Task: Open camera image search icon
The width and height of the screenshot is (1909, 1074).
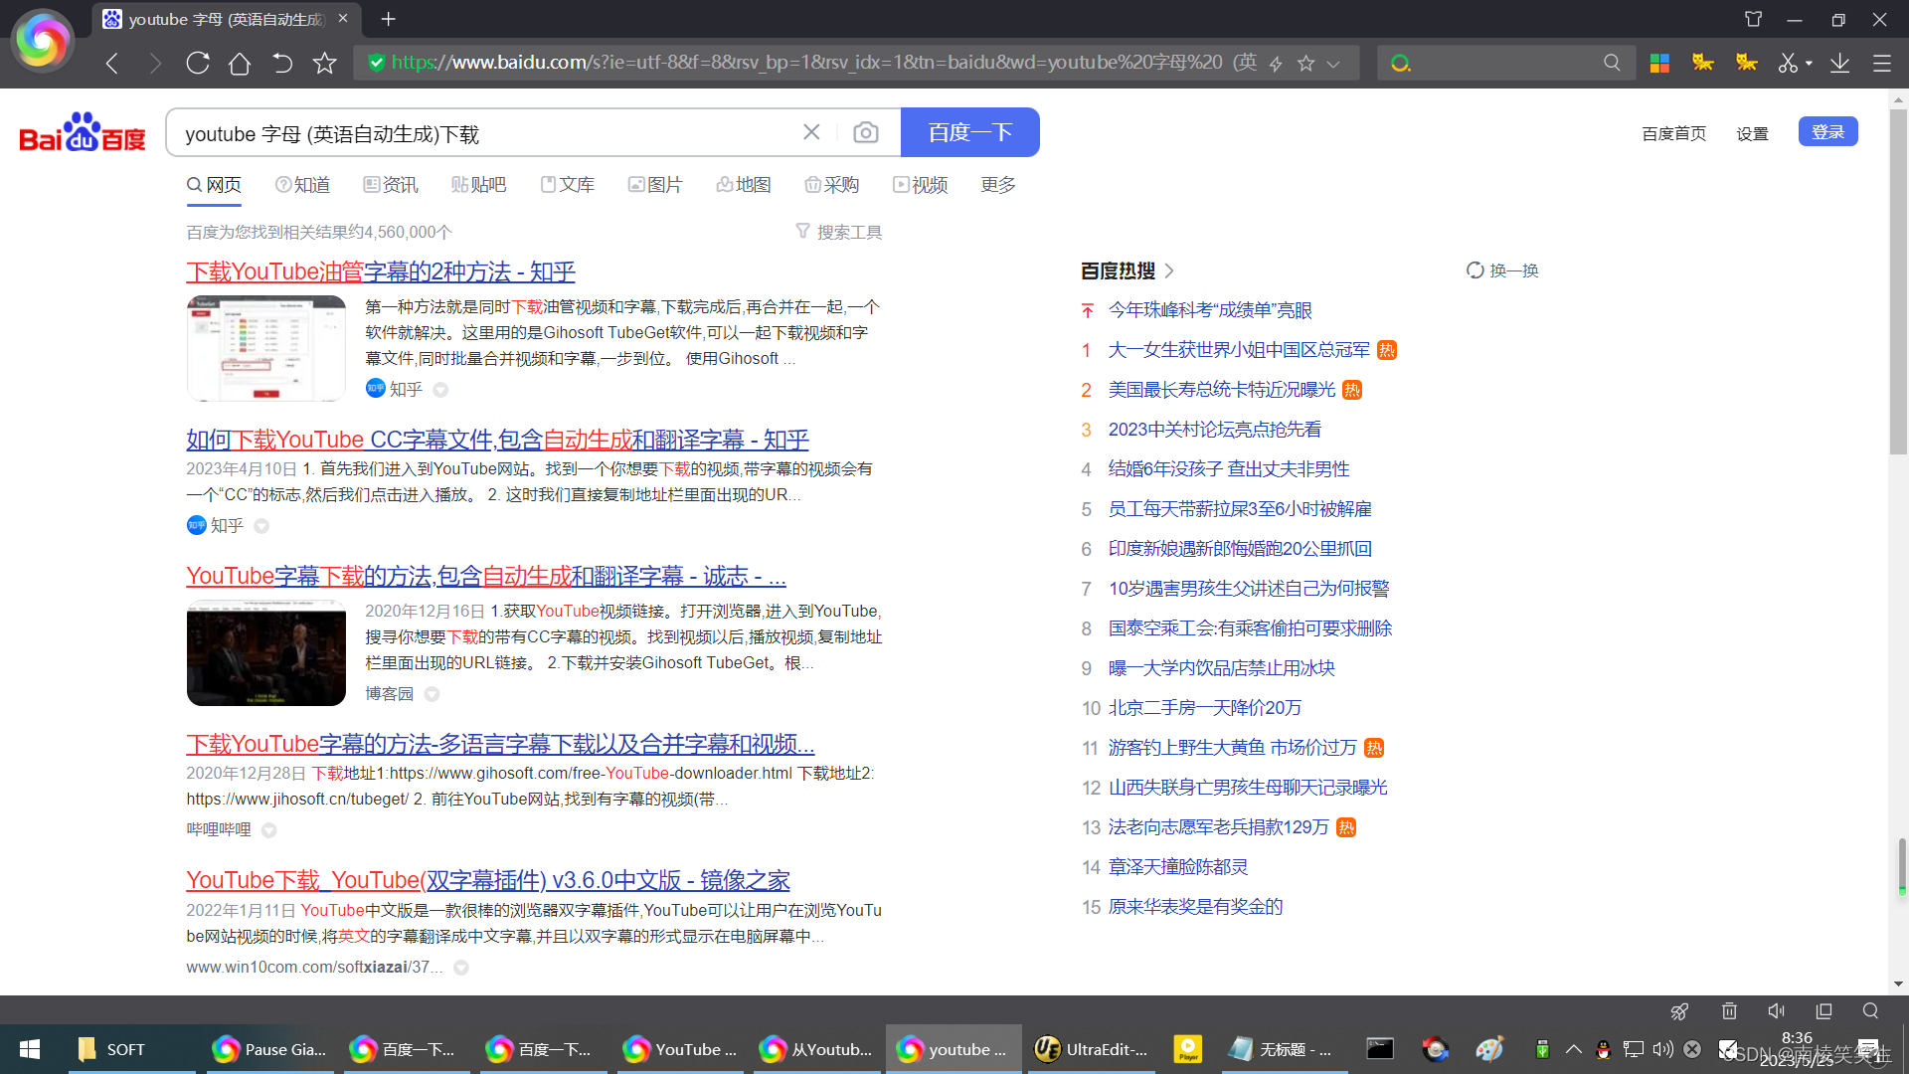Action: [866, 132]
